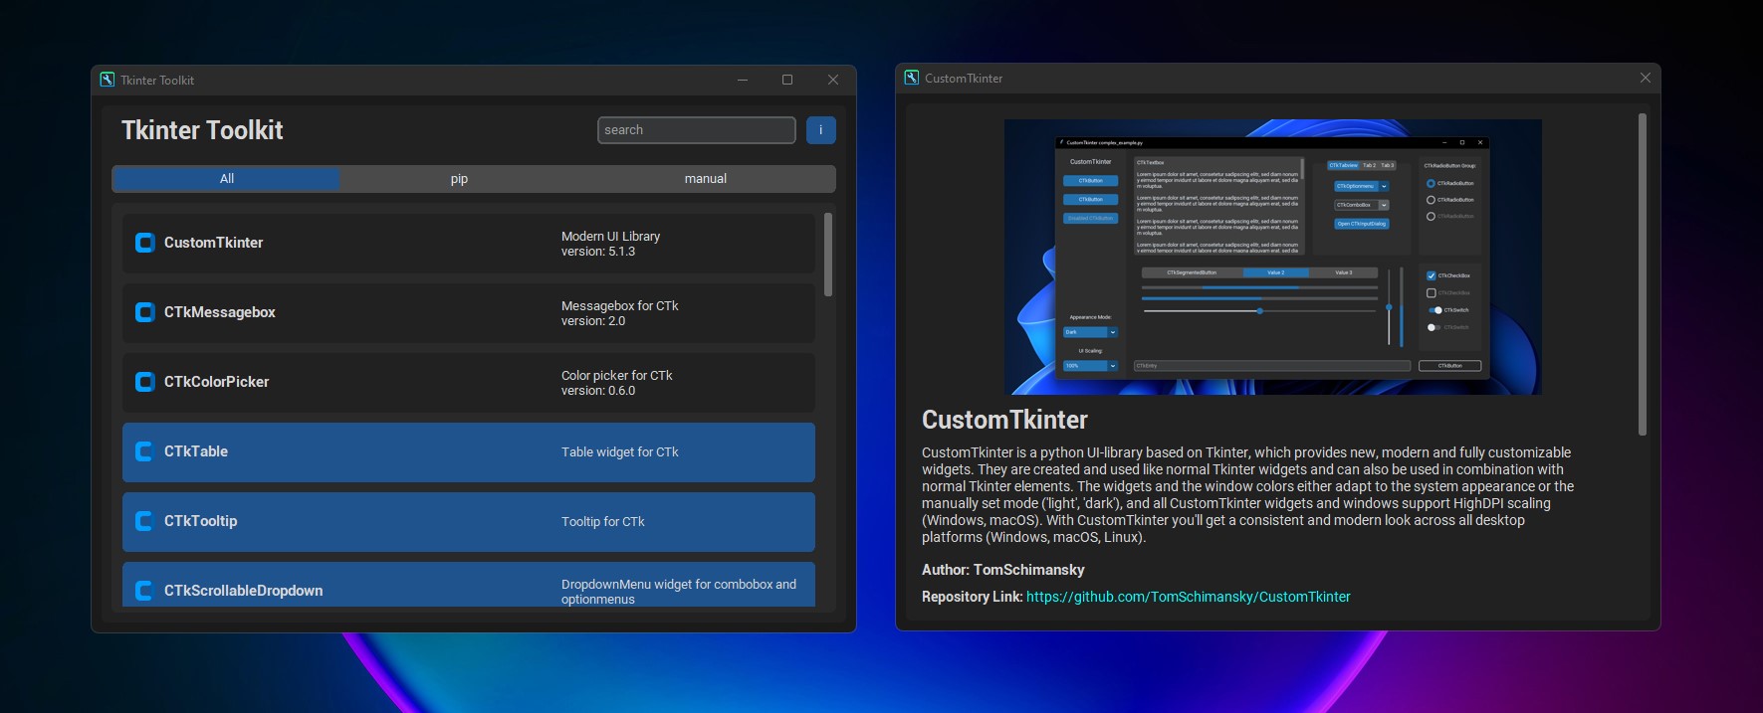Switch to the All tab
The image size is (1763, 713).
[227, 179]
